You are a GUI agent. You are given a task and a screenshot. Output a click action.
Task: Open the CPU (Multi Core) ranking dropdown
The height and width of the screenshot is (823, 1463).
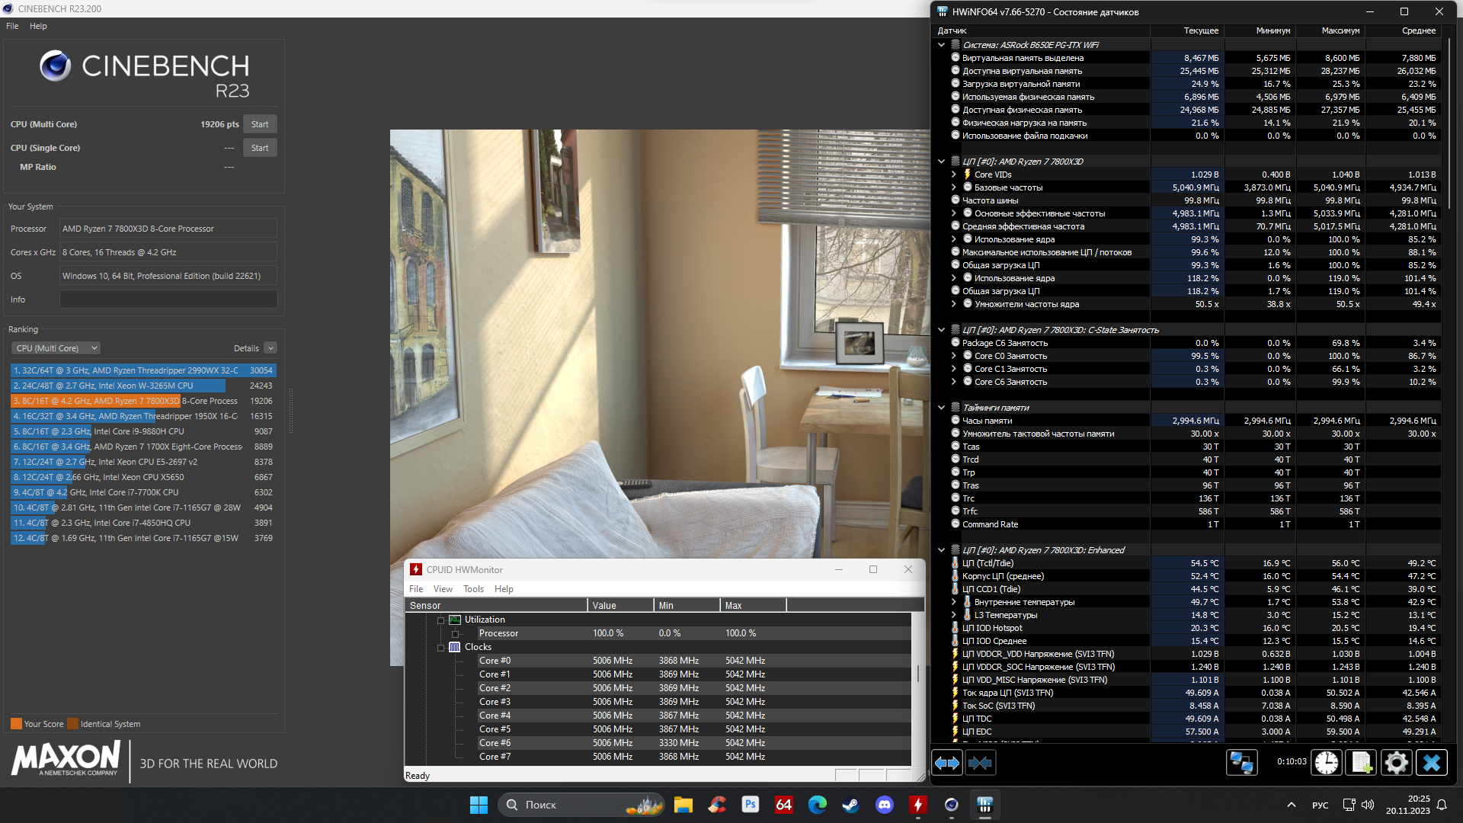pos(56,348)
